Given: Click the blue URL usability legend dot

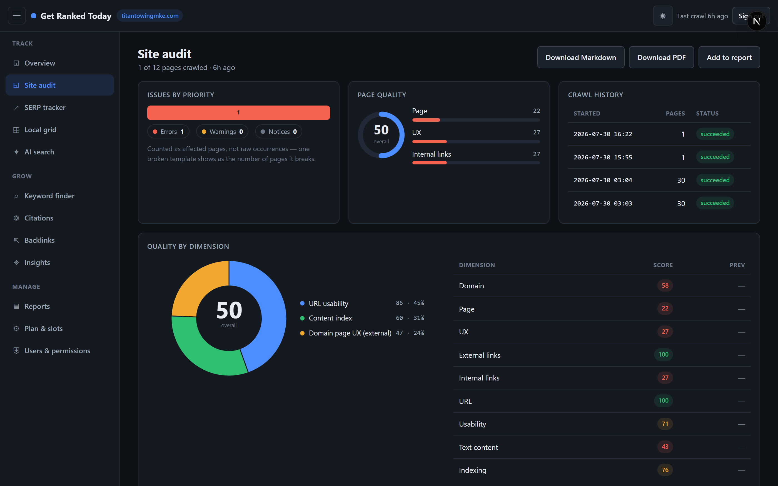Looking at the screenshot, I should pyautogui.click(x=302, y=303).
